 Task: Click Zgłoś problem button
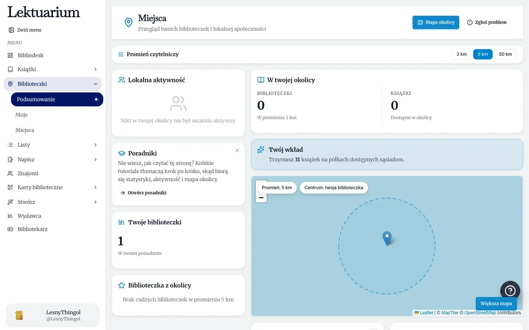coord(487,22)
